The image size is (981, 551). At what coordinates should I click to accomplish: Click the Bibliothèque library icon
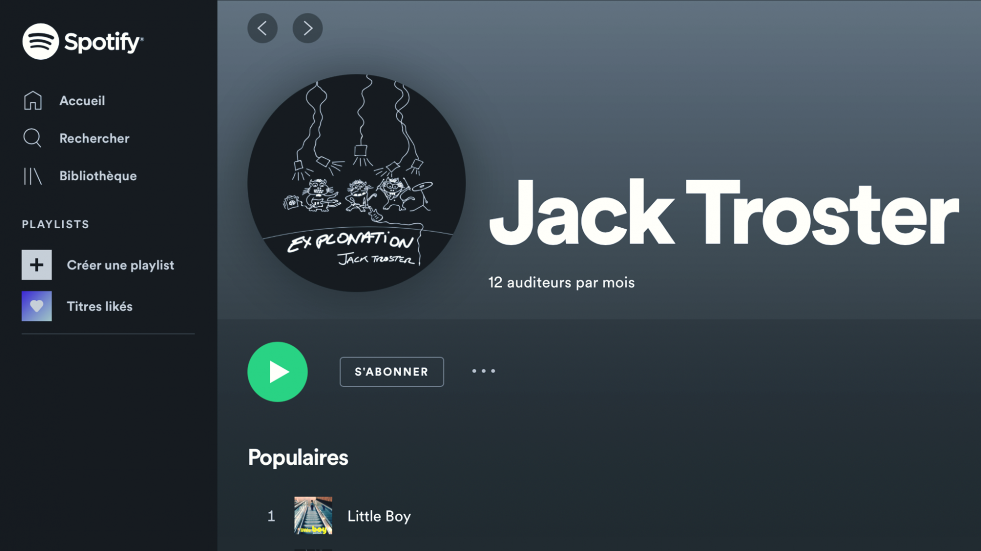(32, 176)
